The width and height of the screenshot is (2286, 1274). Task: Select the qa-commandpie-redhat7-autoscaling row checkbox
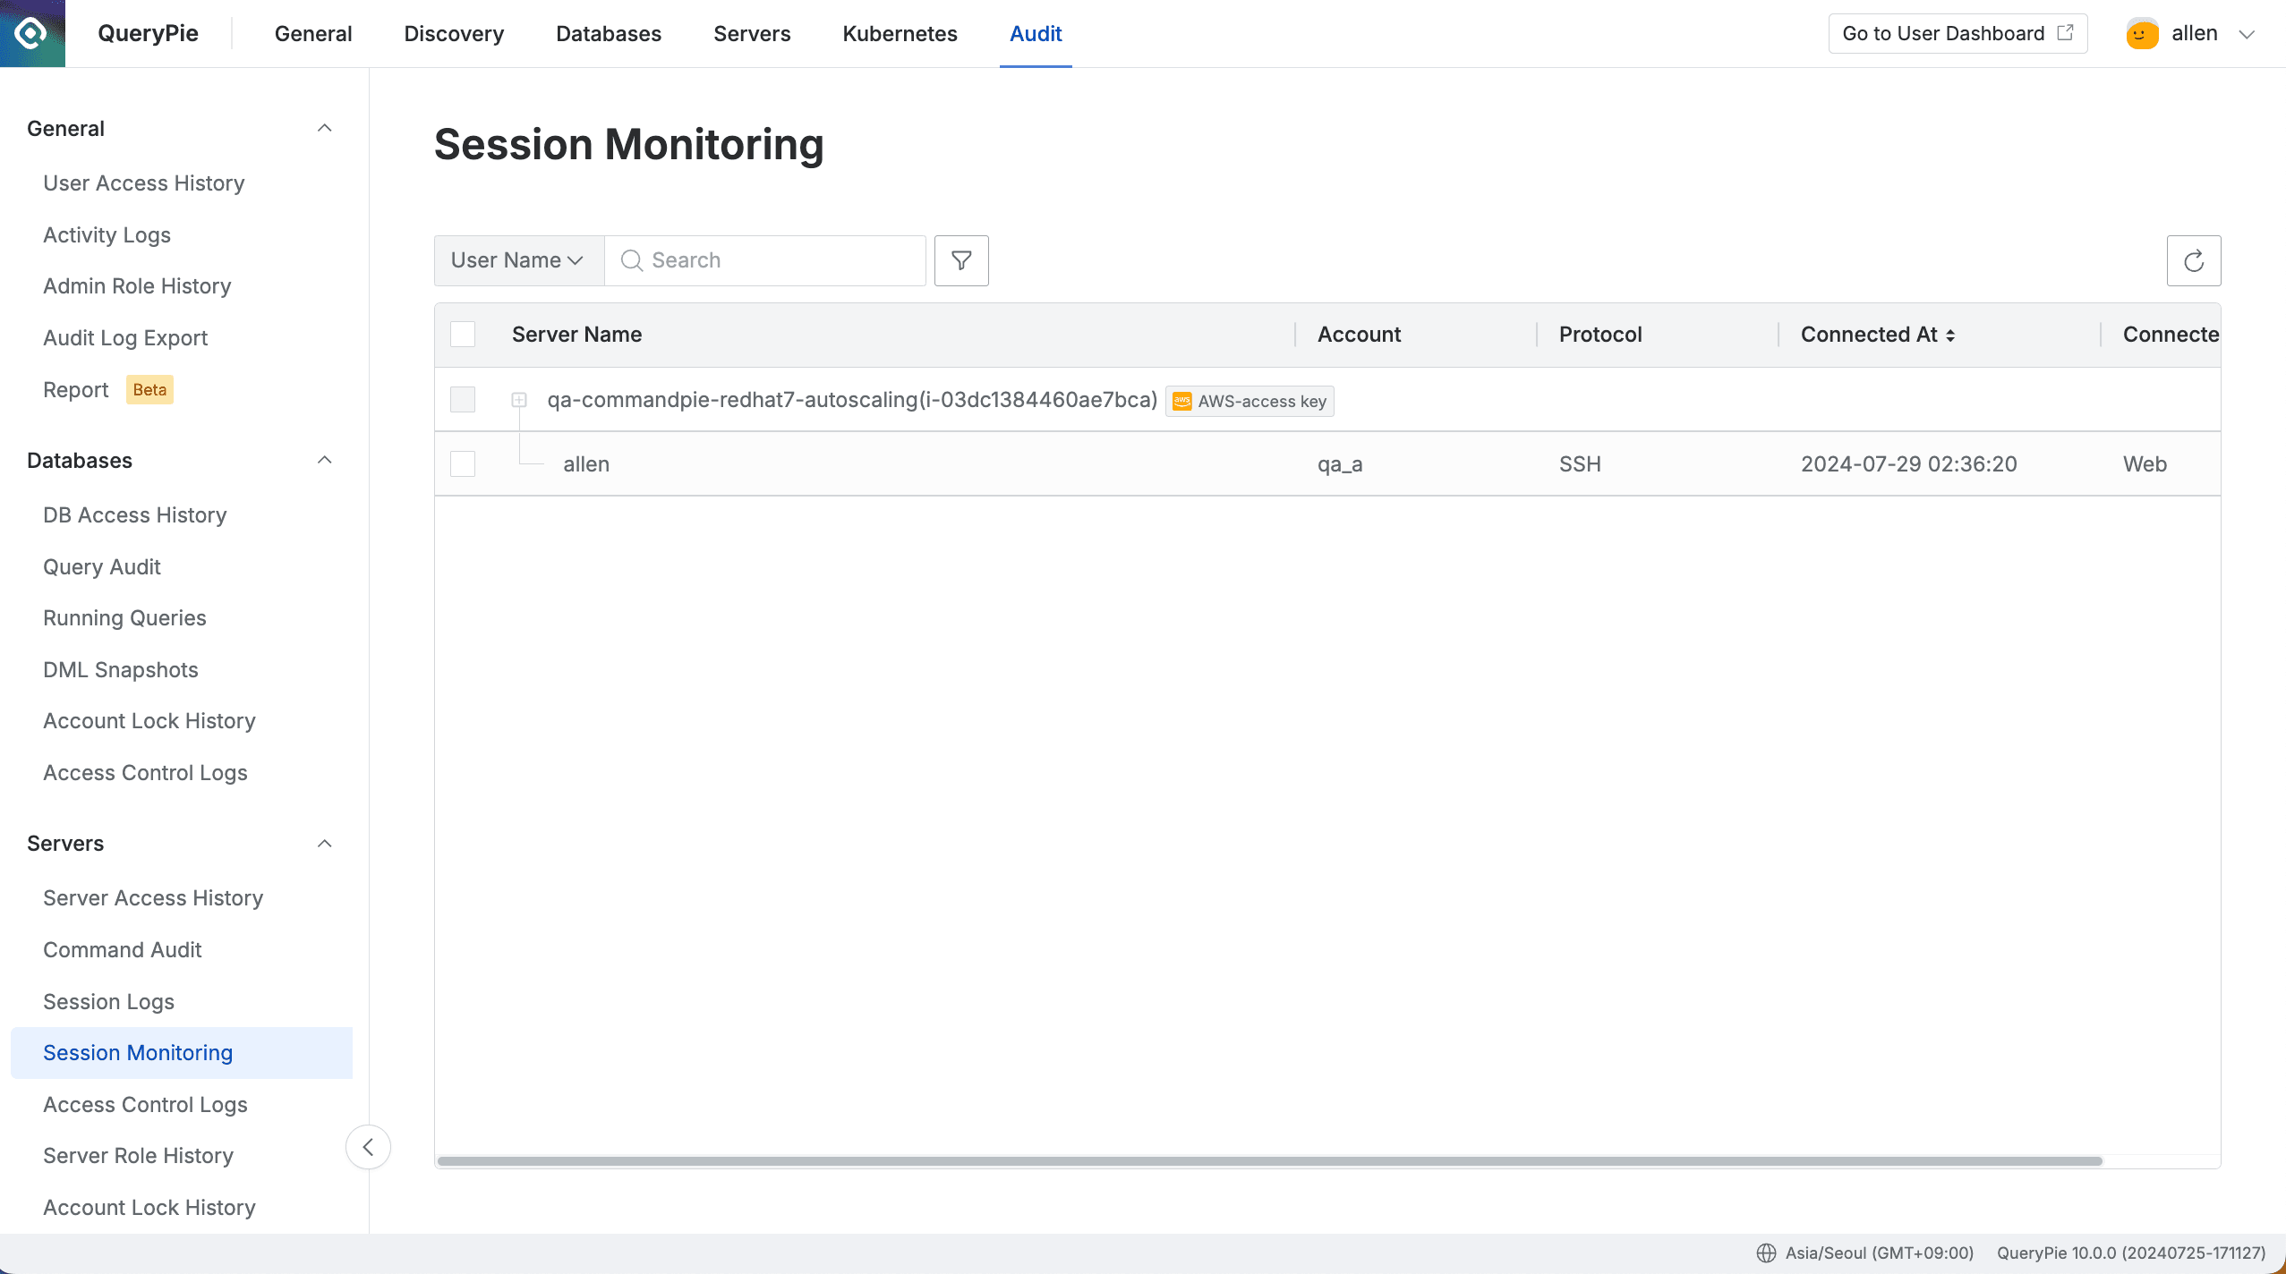tap(462, 400)
